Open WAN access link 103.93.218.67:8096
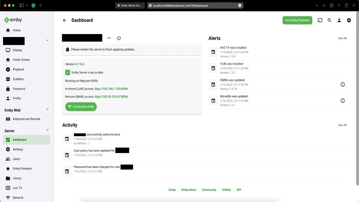 click(111, 97)
